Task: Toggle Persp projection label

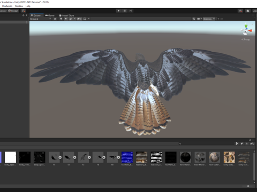Action: tap(246, 39)
